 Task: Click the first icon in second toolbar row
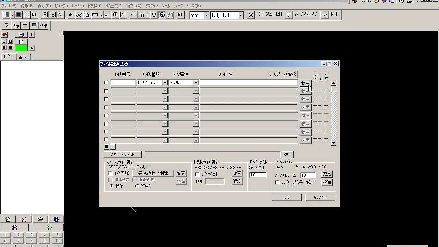6,25
